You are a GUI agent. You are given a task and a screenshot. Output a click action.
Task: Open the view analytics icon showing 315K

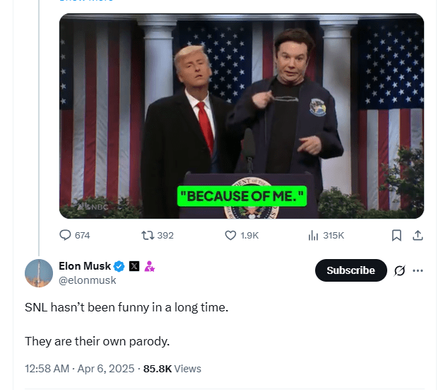point(314,235)
